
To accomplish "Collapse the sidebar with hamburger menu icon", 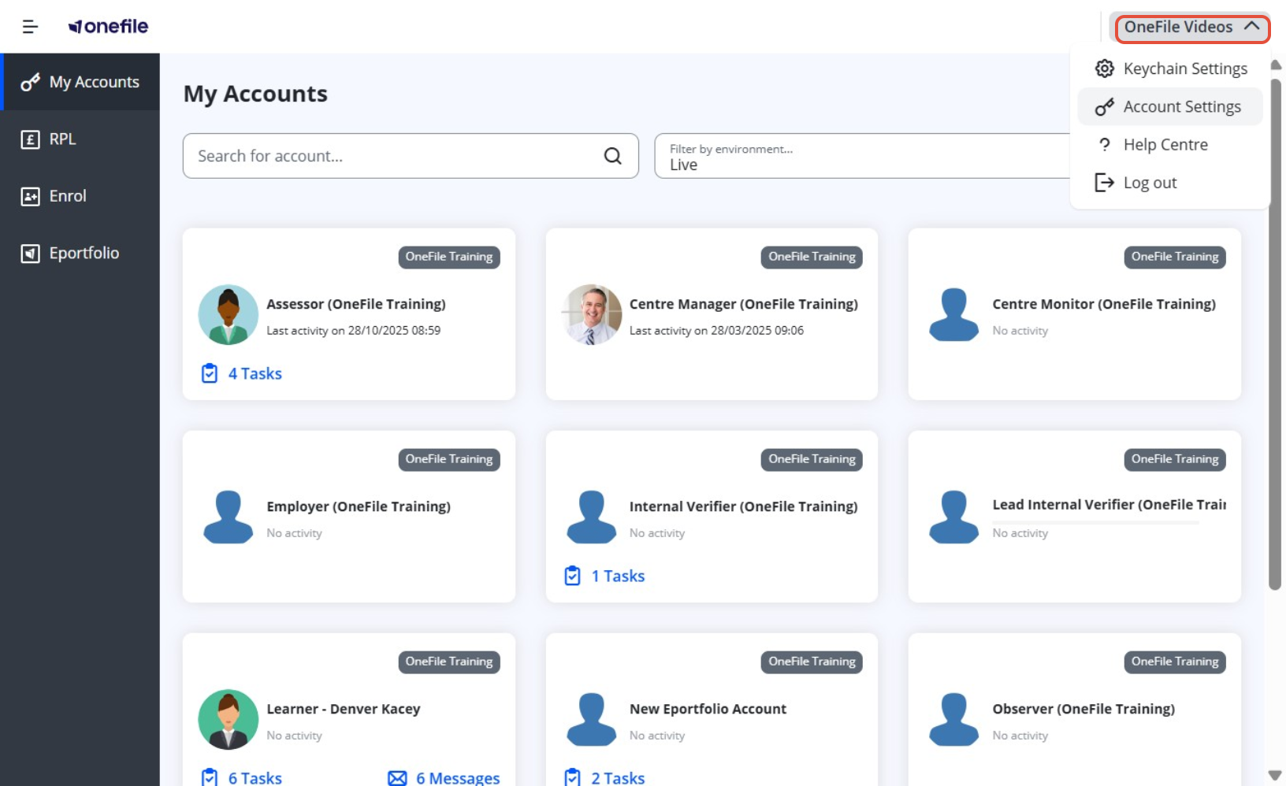I will (x=30, y=27).
